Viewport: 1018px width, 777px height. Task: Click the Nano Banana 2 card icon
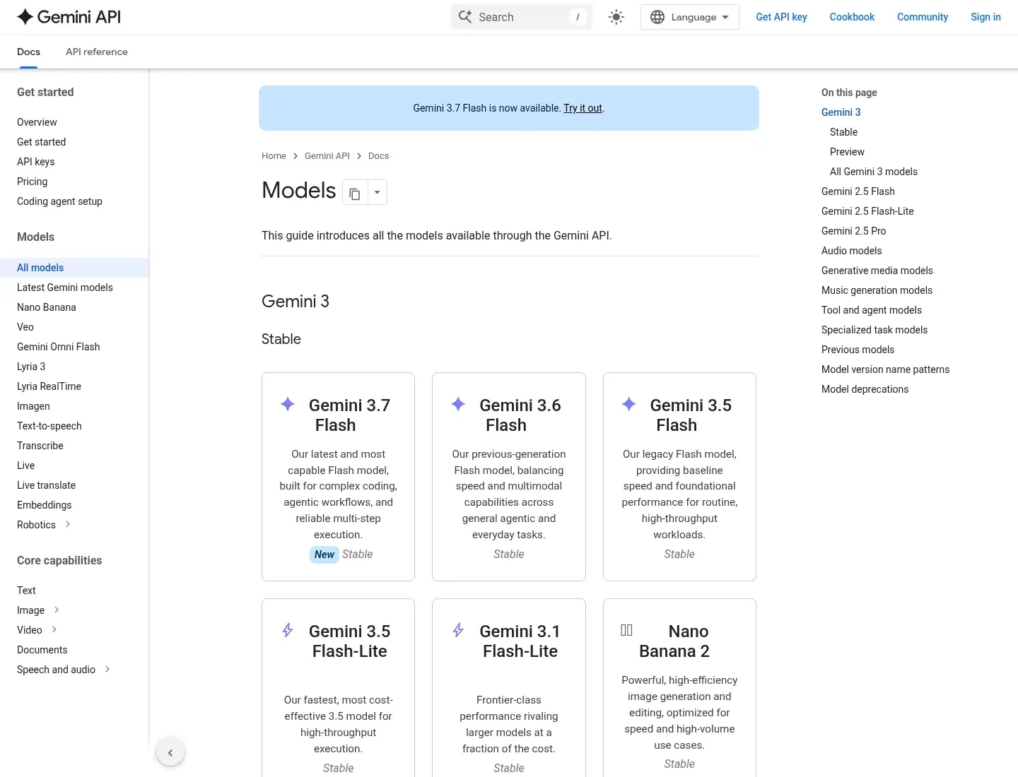pyautogui.click(x=626, y=630)
